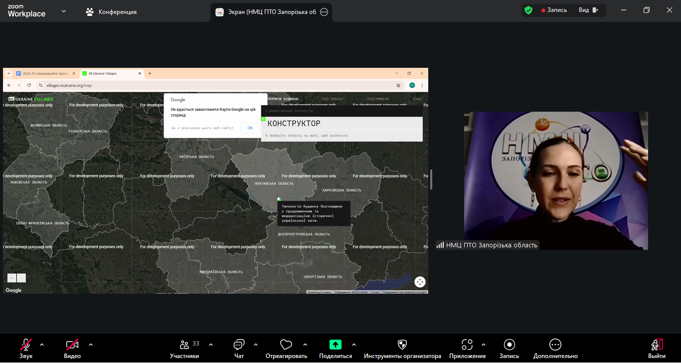
Task: Select МИКОЛАЇВСЬКА ОБЛАСТЬ region label
Action: click(x=221, y=272)
